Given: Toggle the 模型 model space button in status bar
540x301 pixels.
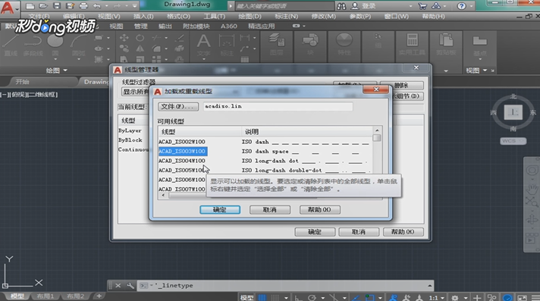Looking at the screenshot, I should pos(246,297).
